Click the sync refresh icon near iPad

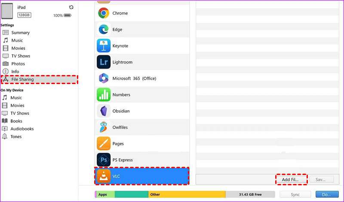pos(71,7)
